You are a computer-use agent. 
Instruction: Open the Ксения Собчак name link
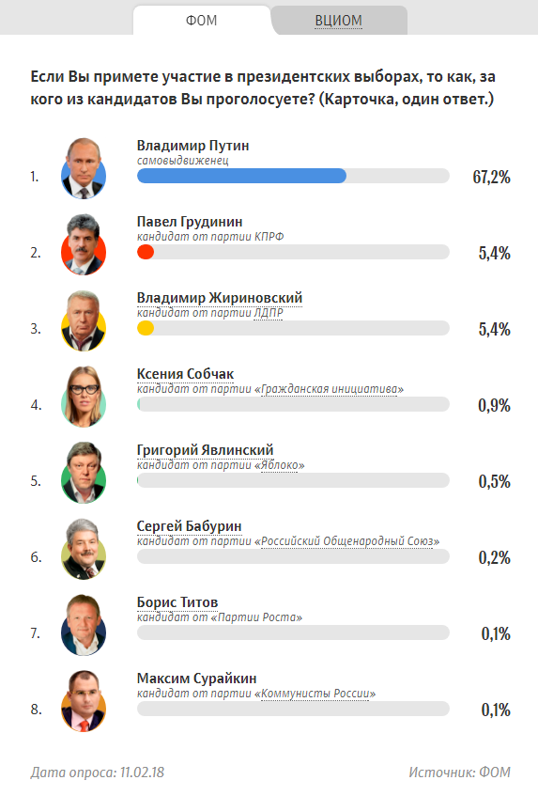185,374
